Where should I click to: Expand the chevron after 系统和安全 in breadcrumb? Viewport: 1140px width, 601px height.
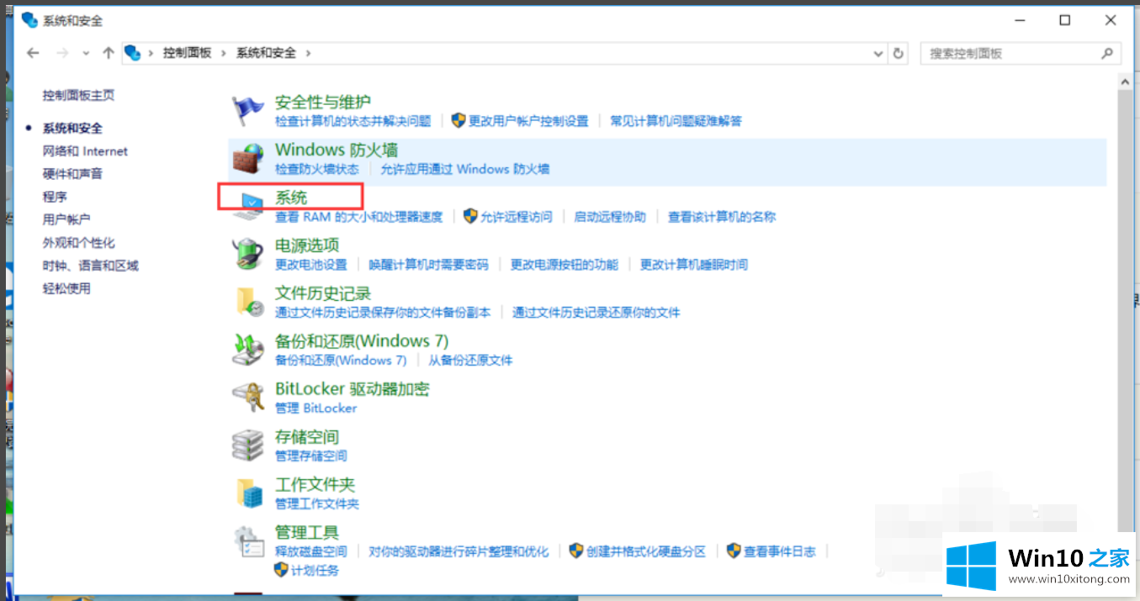click(308, 53)
